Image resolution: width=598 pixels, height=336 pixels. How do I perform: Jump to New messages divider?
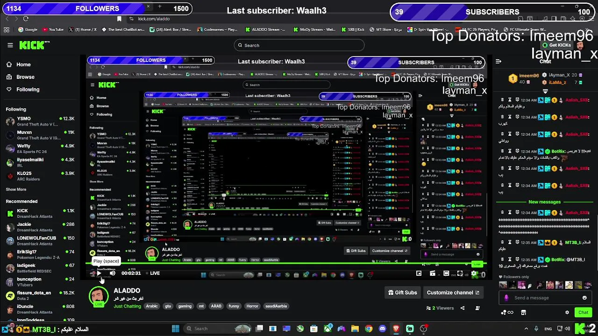click(544, 202)
